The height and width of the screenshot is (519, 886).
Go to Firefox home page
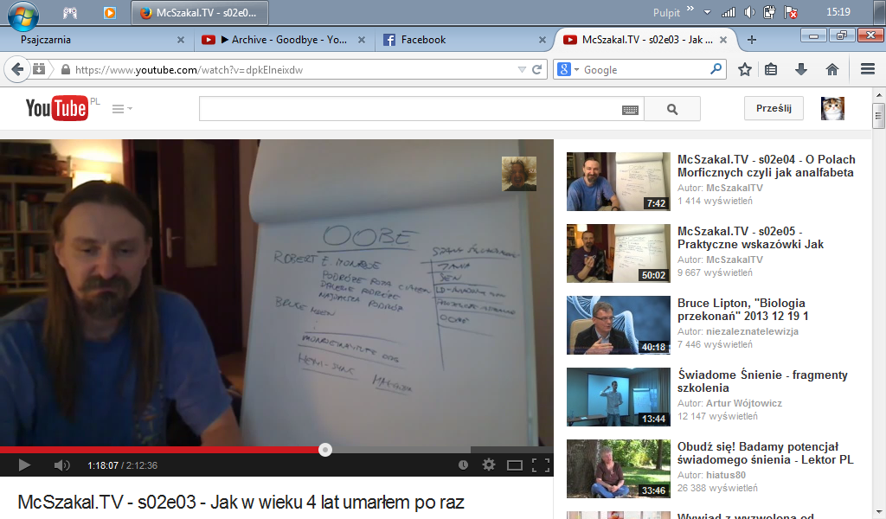[831, 69]
